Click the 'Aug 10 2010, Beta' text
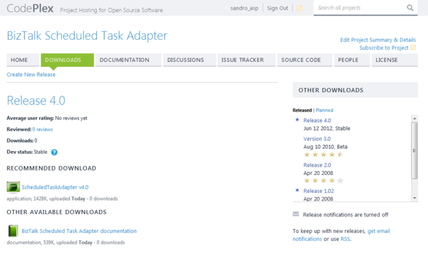The height and width of the screenshot is (255, 428). [x=325, y=147]
